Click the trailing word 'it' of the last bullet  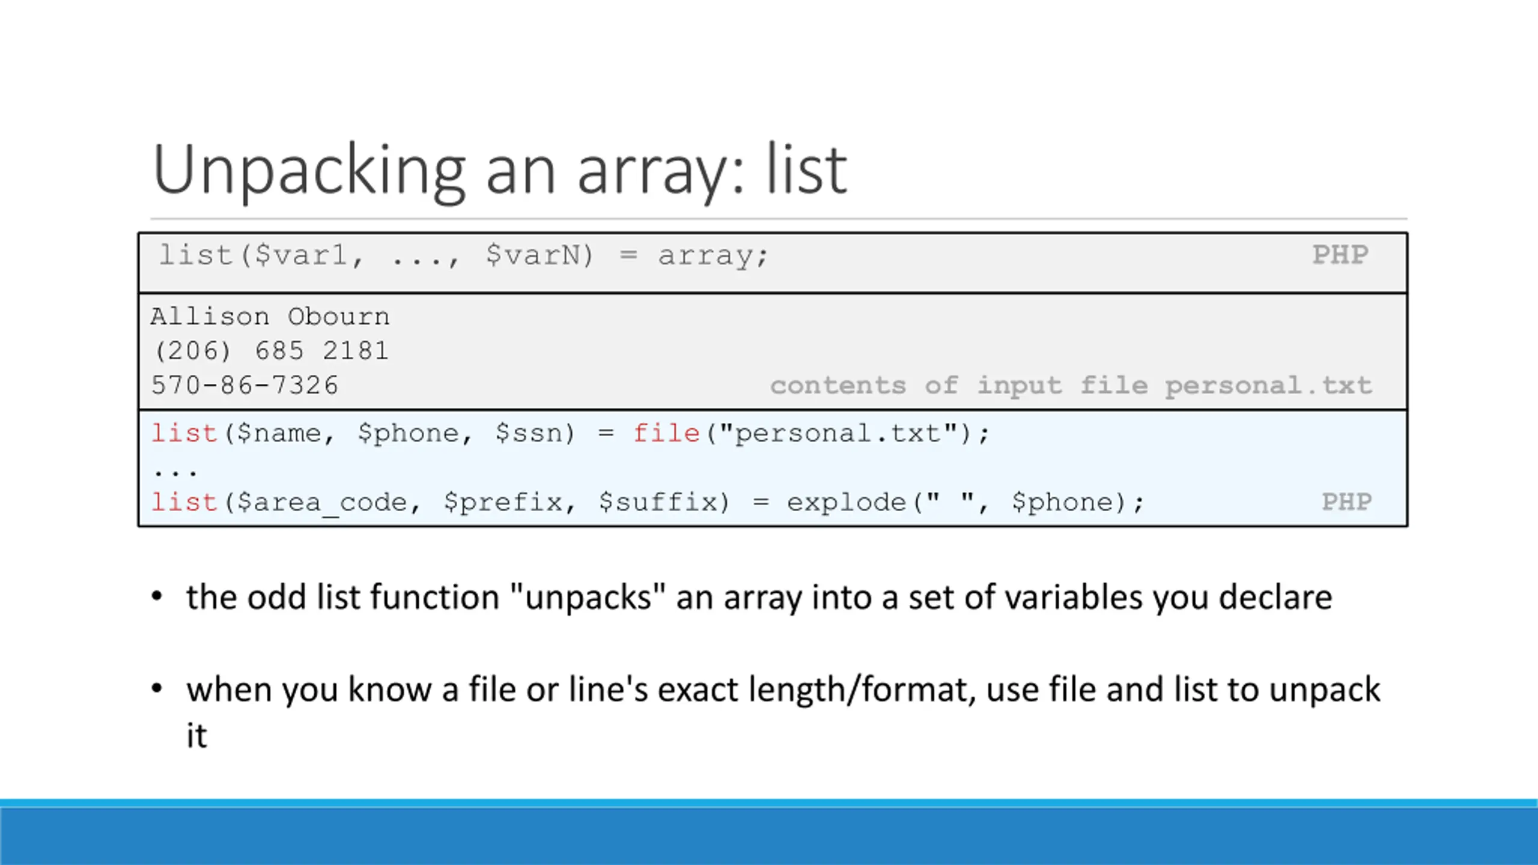click(197, 736)
